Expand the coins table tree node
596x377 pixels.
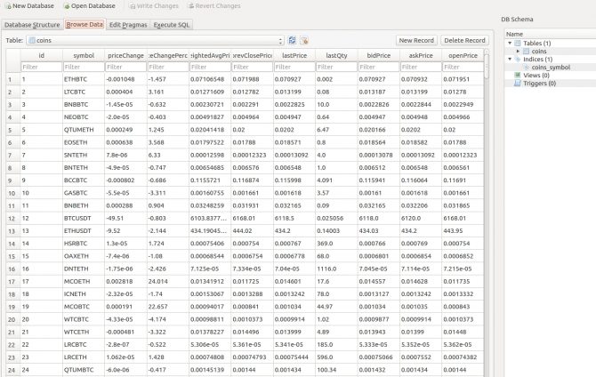[516, 52]
